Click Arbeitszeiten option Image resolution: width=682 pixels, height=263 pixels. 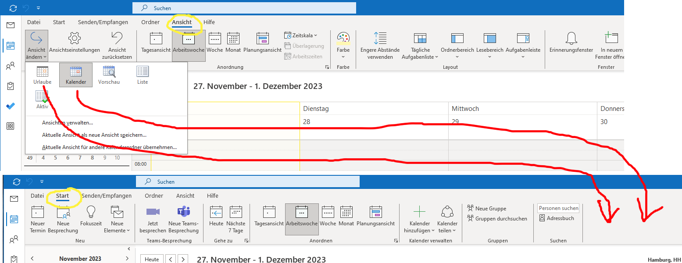pyautogui.click(x=304, y=56)
